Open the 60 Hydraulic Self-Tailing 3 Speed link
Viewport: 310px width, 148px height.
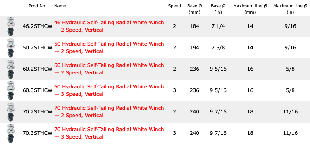tap(109, 90)
